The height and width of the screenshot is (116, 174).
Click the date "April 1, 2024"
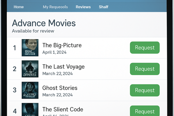click(54, 52)
